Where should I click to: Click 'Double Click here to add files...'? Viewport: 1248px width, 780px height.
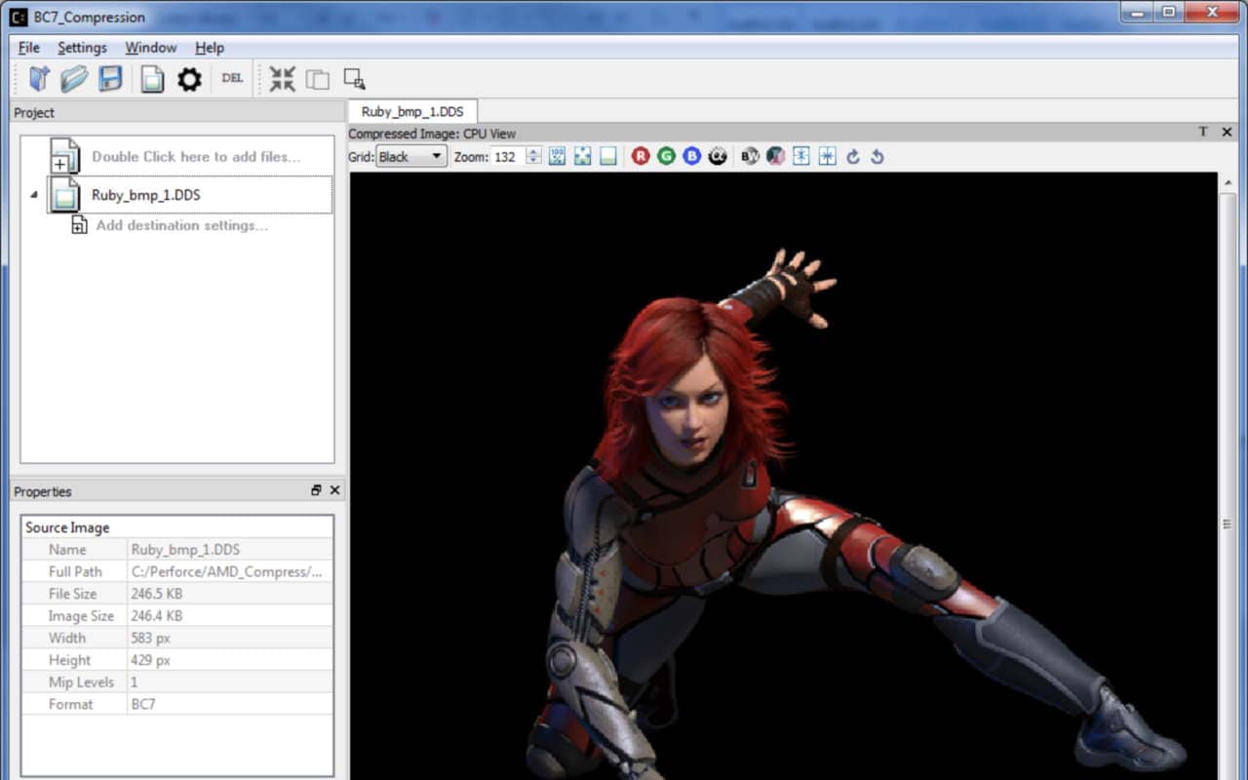196,156
